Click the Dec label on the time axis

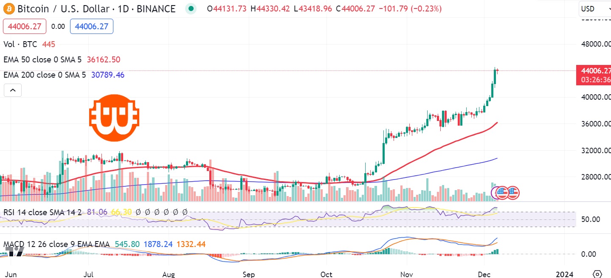point(485,274)
